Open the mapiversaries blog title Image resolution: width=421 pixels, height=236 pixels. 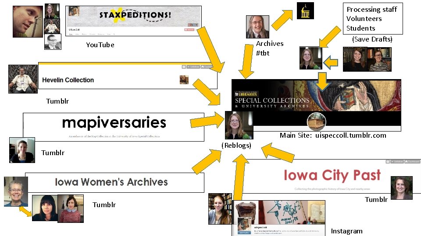coord(114,123)
